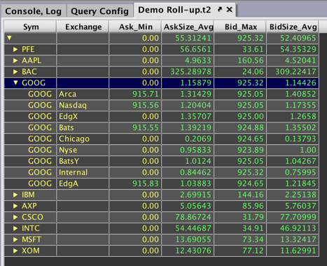Select the EdgA exchange cell
This screenshot has width=327, height=266.
coord(83,183)
